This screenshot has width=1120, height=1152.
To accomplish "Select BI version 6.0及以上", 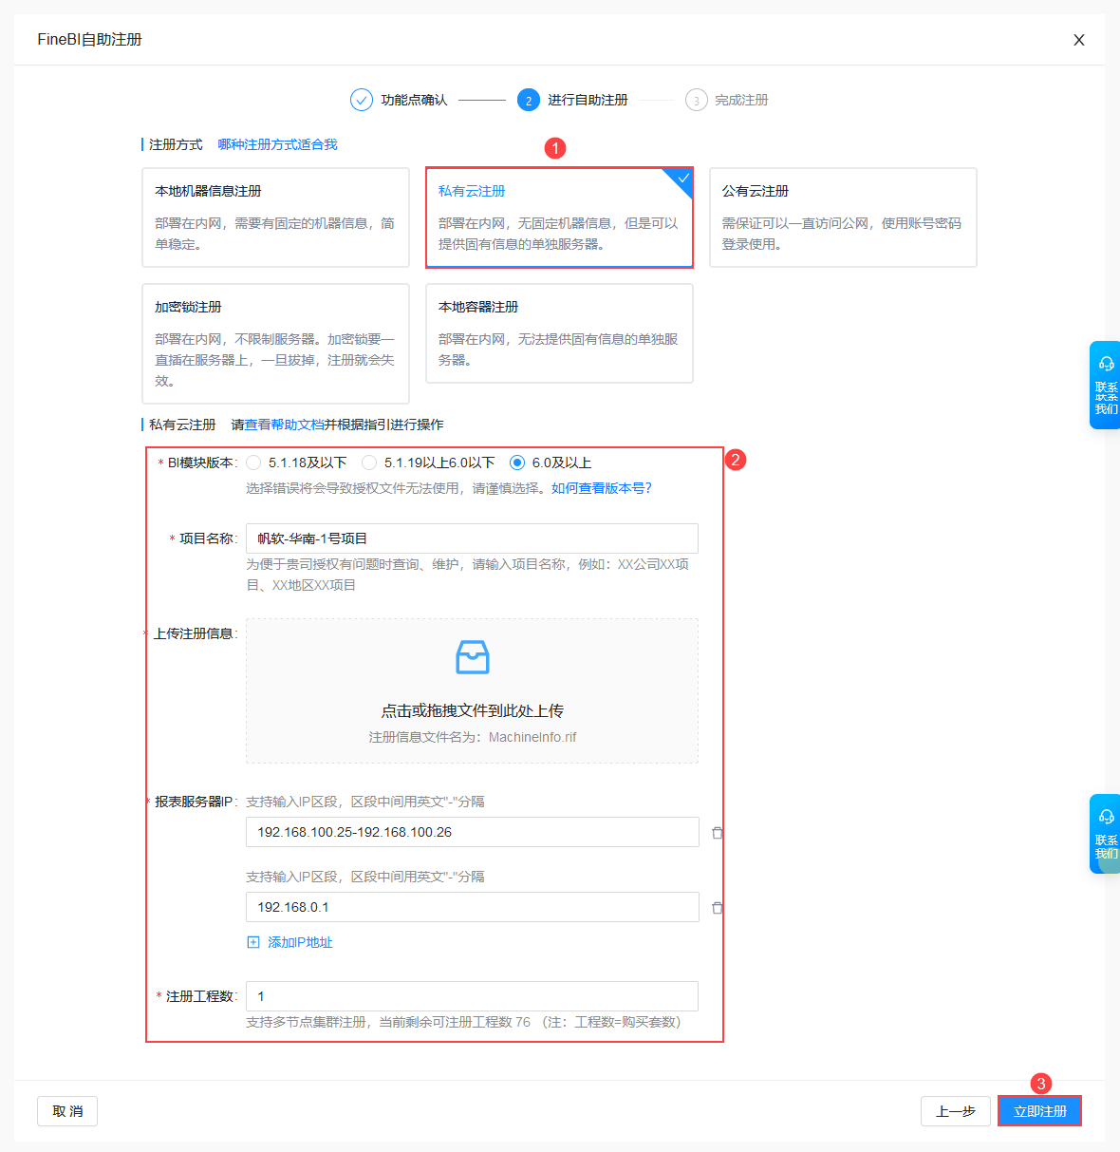I will (517, 463).
